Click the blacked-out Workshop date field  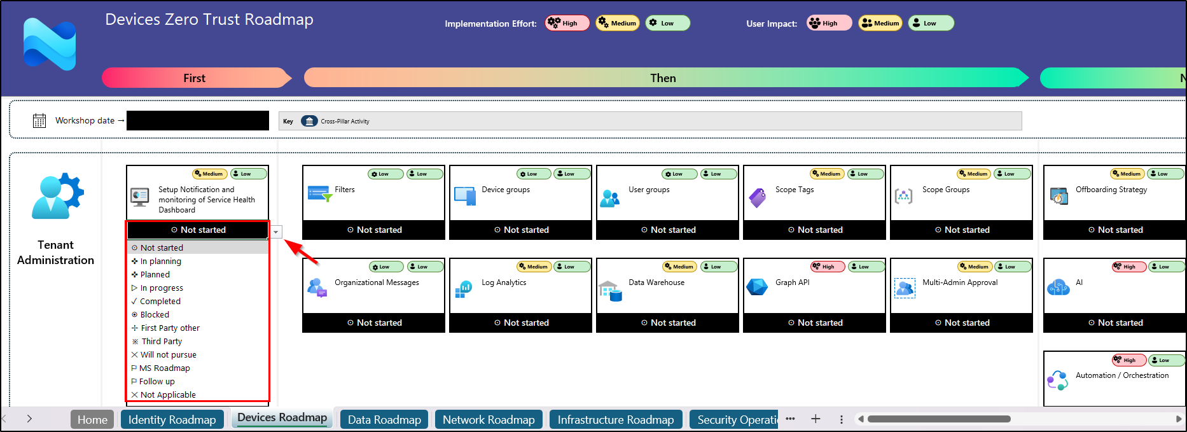[x=198, y=120]
